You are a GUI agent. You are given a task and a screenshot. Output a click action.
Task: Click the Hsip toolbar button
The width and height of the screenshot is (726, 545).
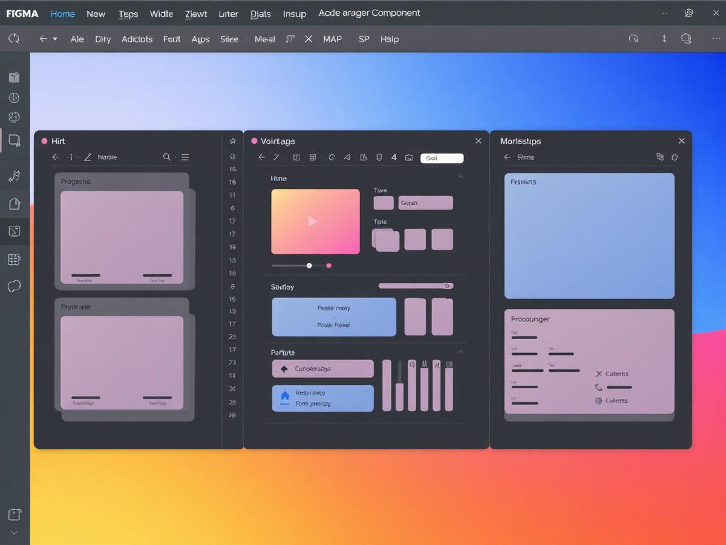tap(390, 39)
